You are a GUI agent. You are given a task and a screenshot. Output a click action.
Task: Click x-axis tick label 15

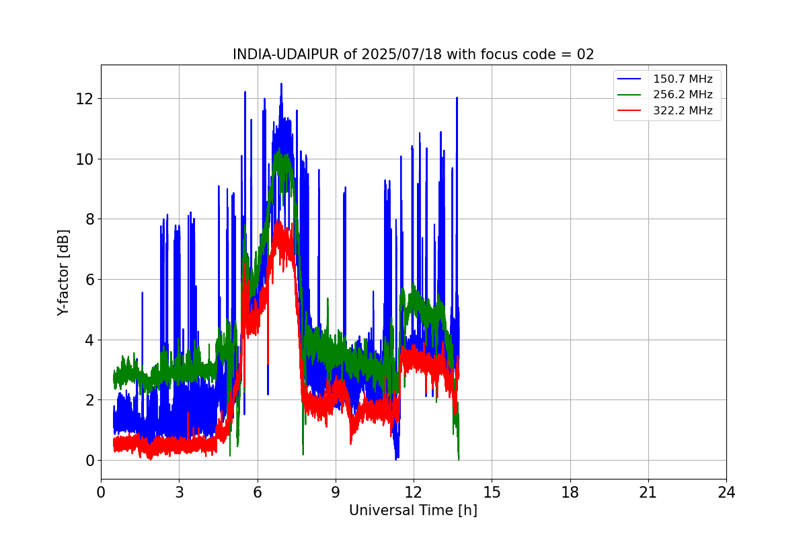click(x=492, y=492)
